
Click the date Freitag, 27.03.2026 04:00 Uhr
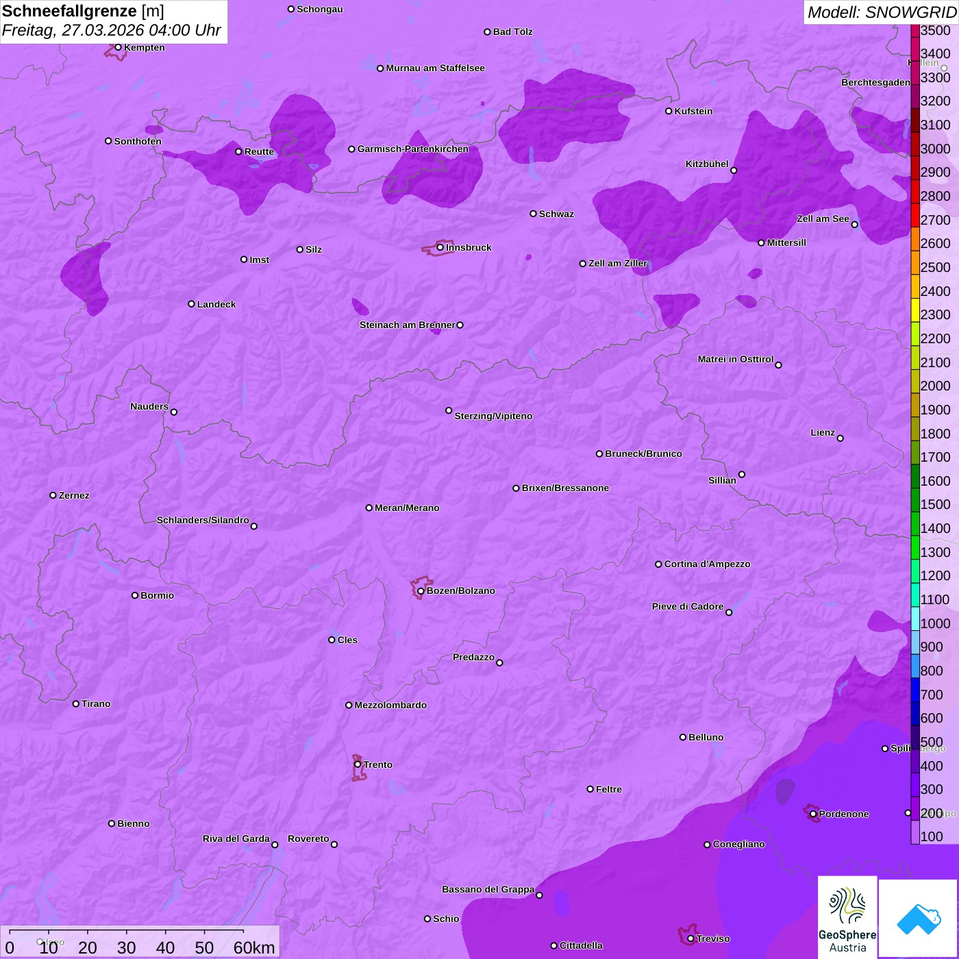(111, 31)
